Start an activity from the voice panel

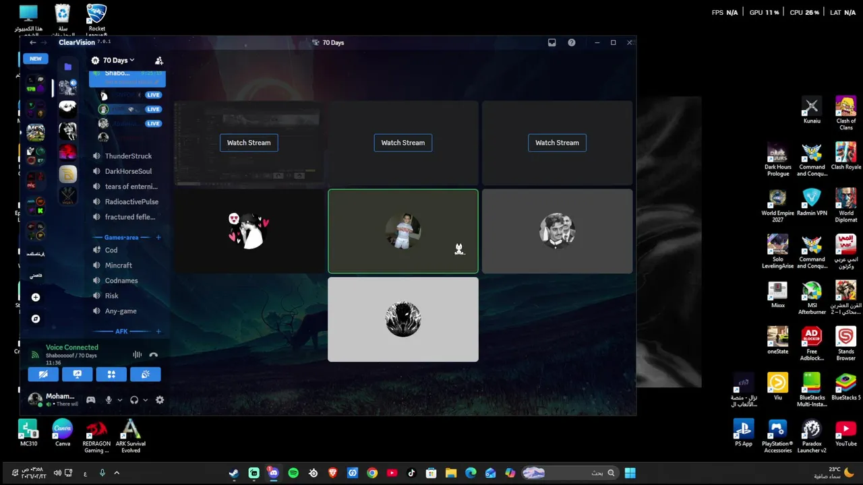coord(111,375)
